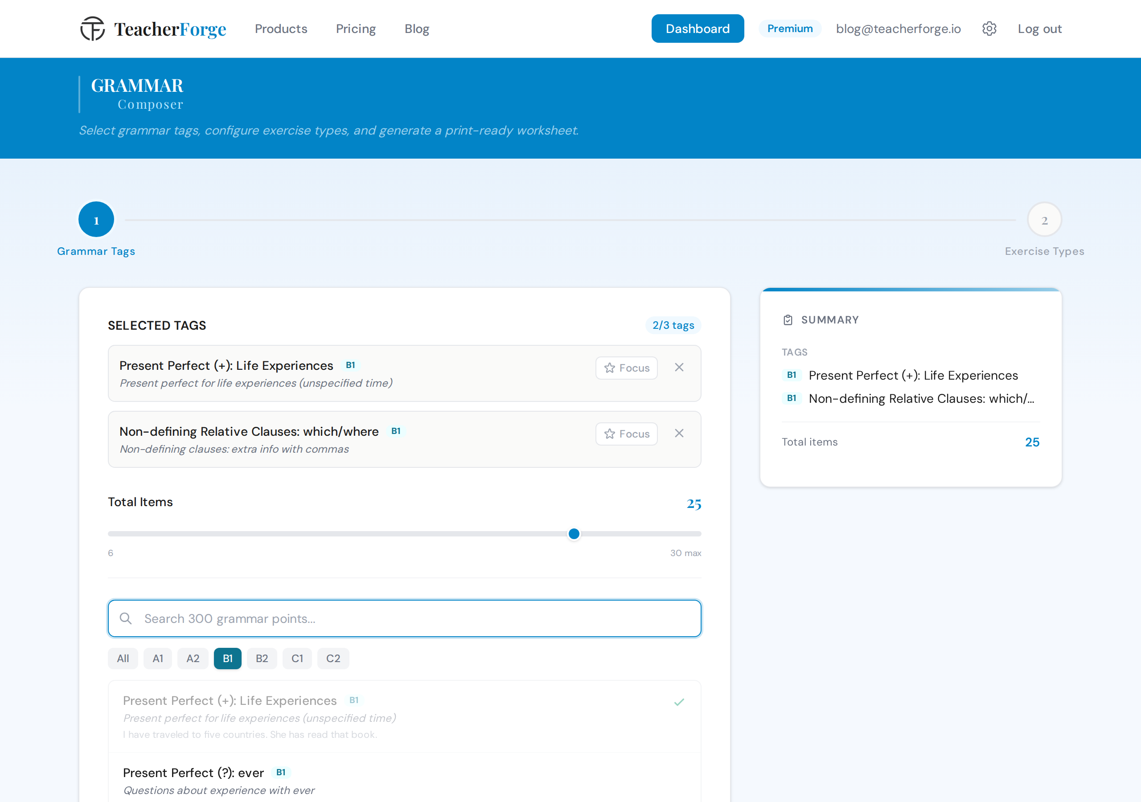
Task: Click the Summary clipboard icon
Action: [788, 320]
